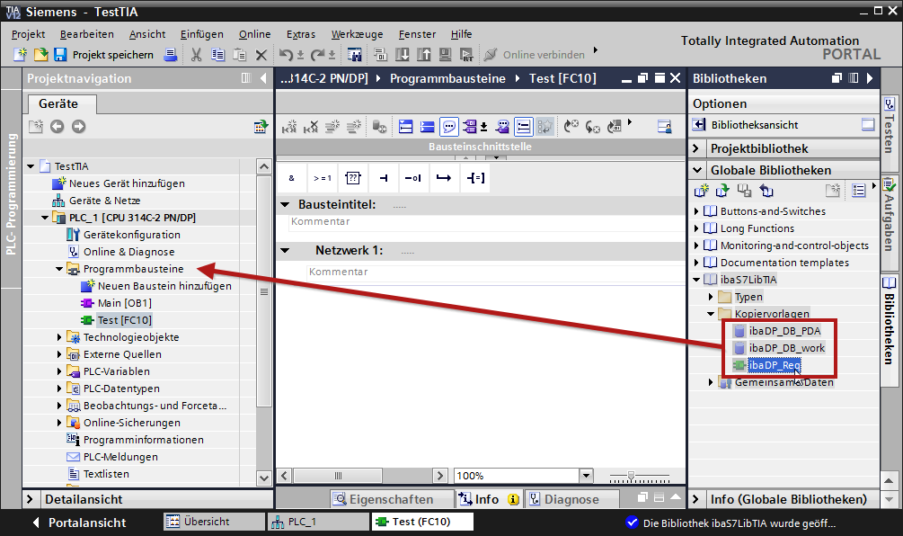Click open all networks icon in editor toolbar

click(405, 126)
